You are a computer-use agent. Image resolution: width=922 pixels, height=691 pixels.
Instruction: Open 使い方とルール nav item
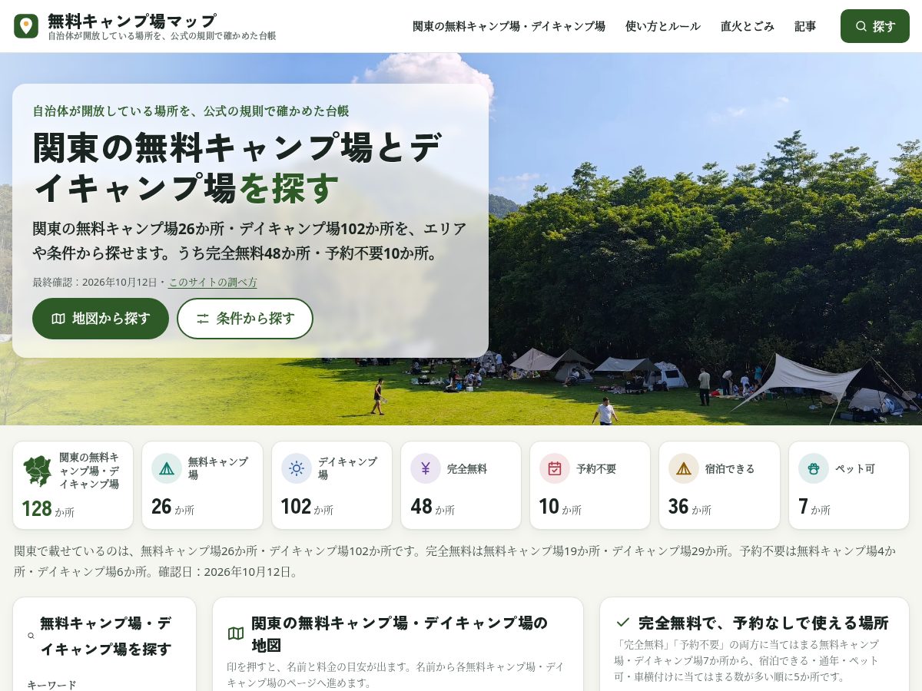[663, 26]
